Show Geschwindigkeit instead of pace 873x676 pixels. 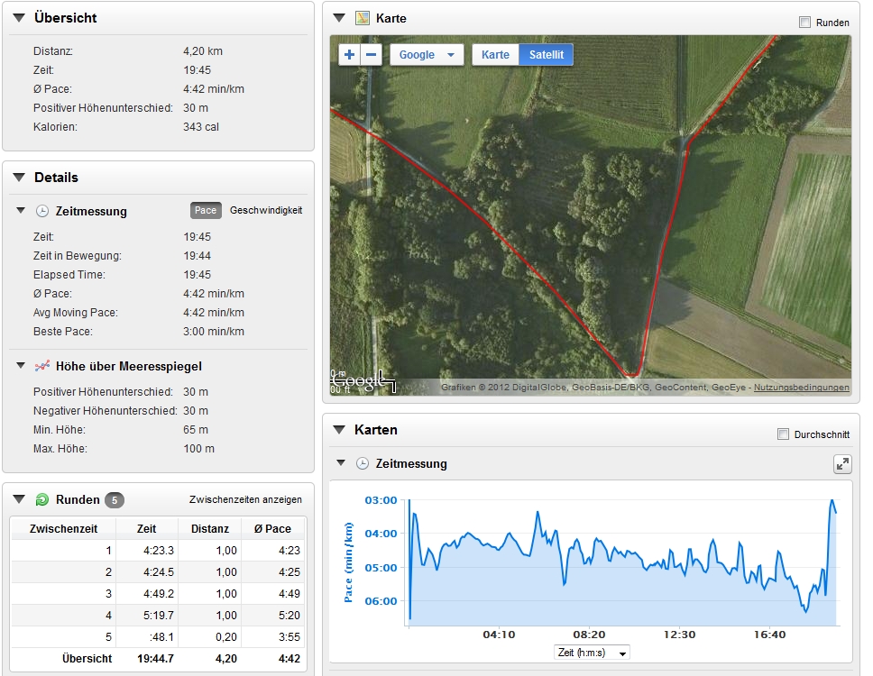coord(266,210)
